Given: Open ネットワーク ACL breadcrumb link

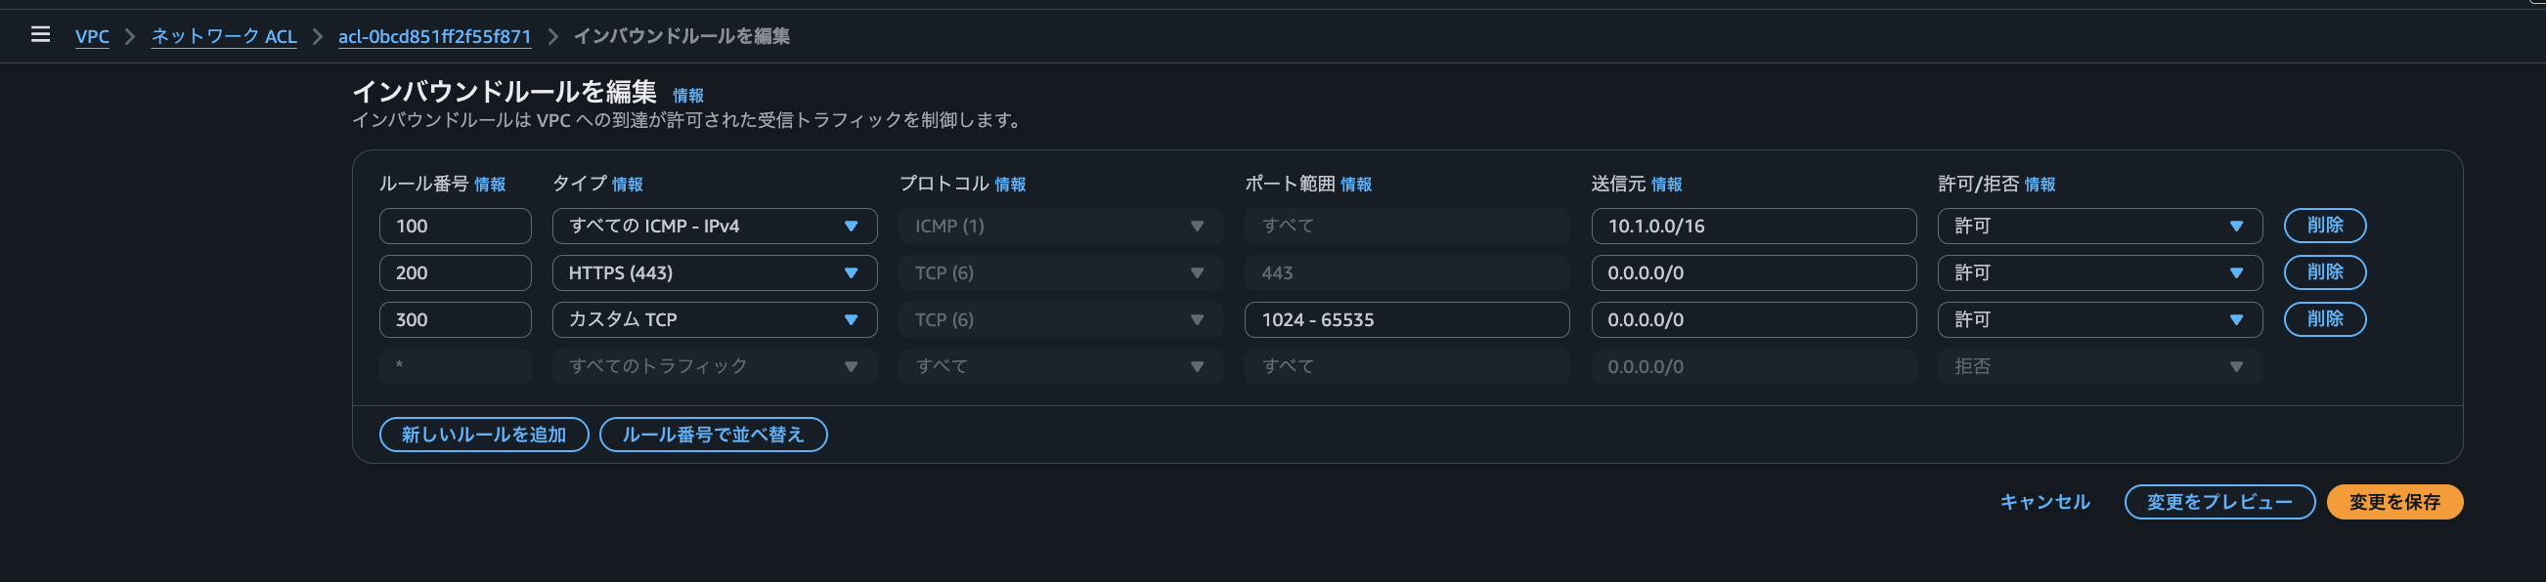Looking at the screenshot, I should click(x=222, y=35).
